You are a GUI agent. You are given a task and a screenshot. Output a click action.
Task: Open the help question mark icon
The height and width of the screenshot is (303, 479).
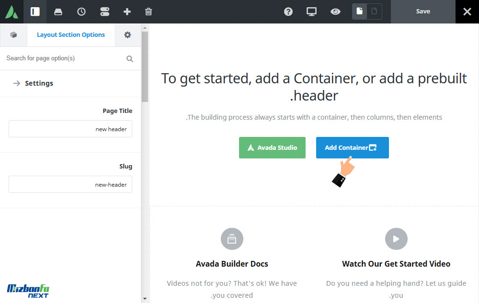[x=288, y=11]
